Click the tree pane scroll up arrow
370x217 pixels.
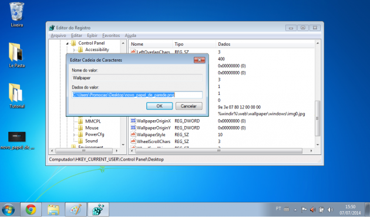tap(123, 43)
